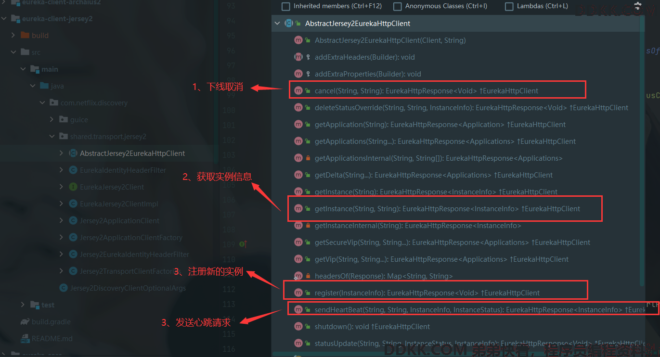Click the README.md markdown file icon
The height and width of the screenshot is (357, 660).
pos(25,339)
